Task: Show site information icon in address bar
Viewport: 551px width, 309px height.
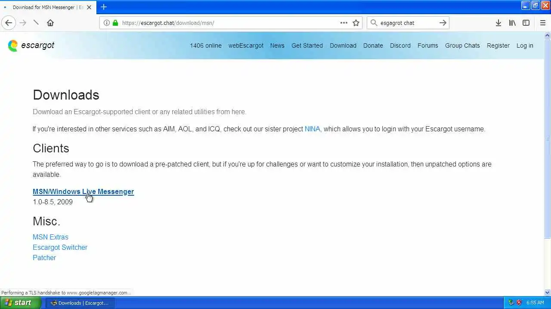Action: point(106,23)
